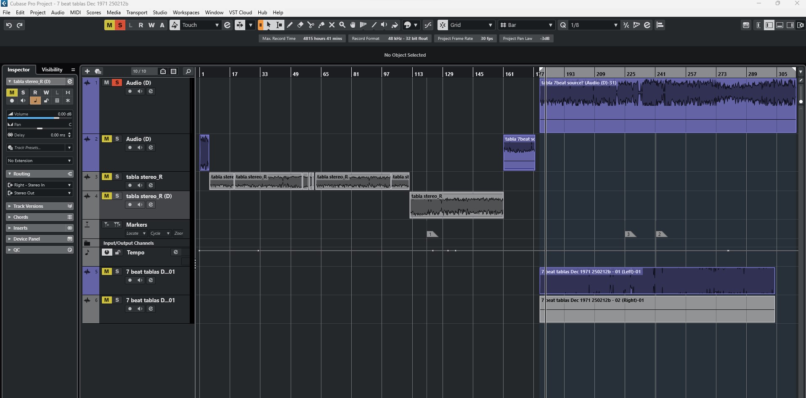Click the Quantize Q apply icon
The width and height of the screenshot is (806, 398).
pos(563,25)
